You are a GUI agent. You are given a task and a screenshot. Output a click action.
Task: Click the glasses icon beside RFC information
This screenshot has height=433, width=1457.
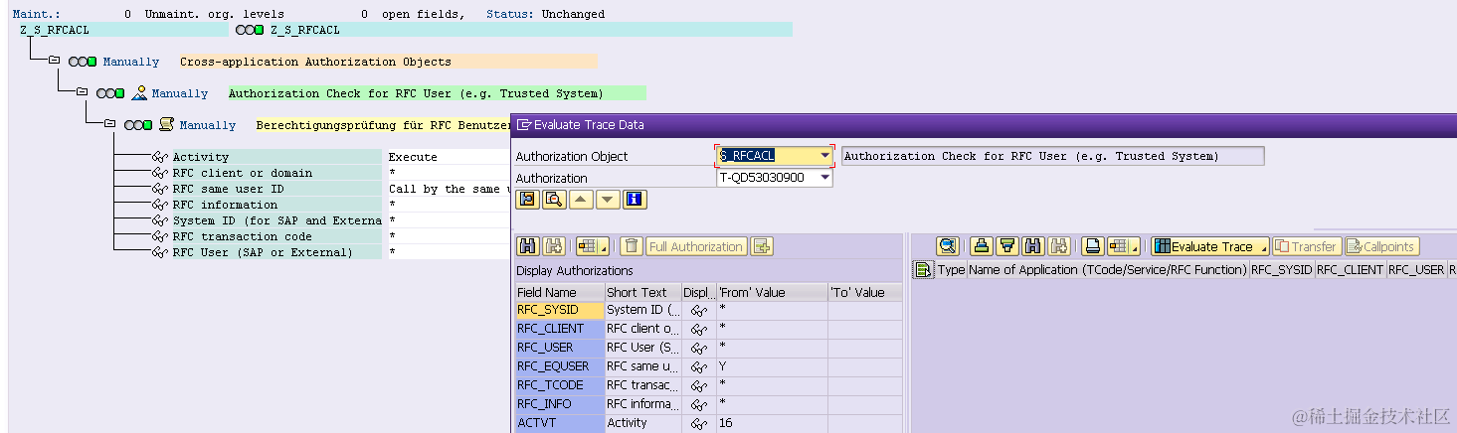click(159, 205)
